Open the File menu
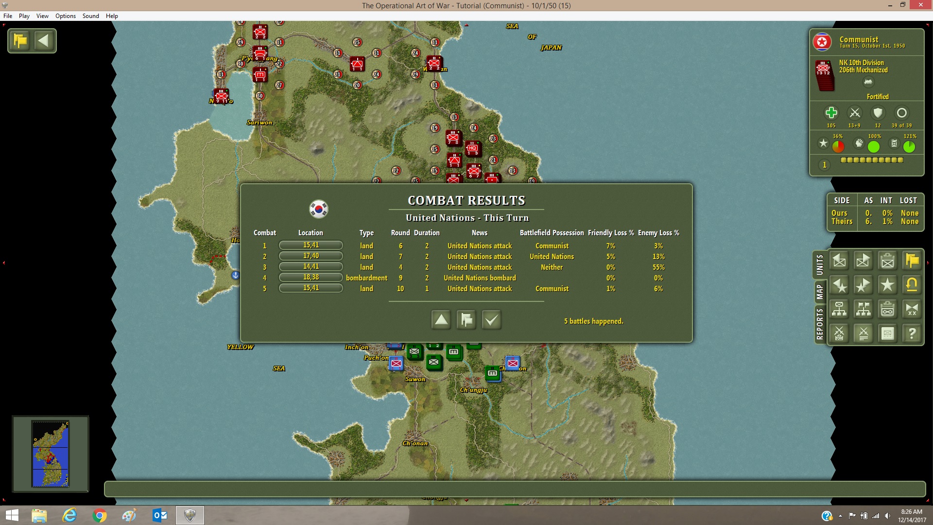This screenshot has height=525, width=933. click(8, 16)
